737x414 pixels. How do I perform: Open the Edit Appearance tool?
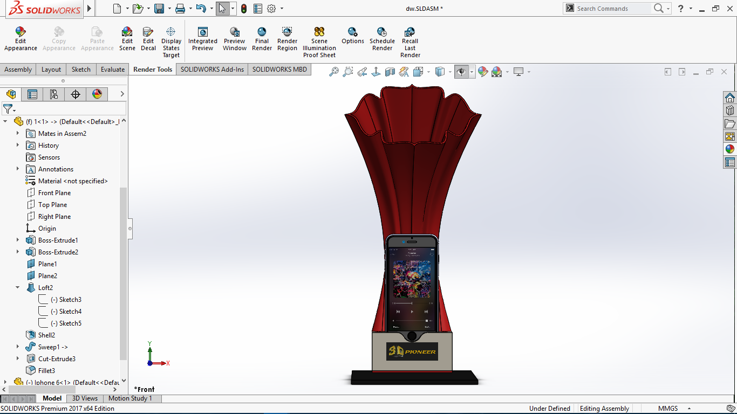point(21,39)
